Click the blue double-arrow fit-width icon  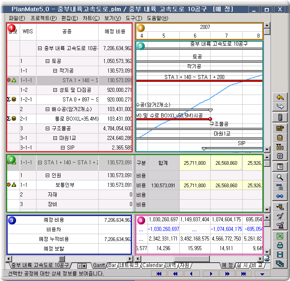pyautogui.click(x=280, y=195)
